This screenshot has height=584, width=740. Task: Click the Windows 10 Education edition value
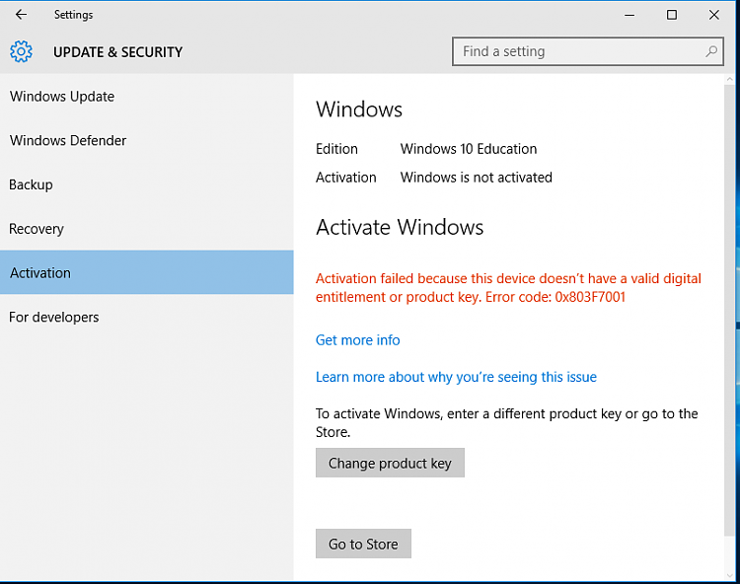click(x=469, y=149)
